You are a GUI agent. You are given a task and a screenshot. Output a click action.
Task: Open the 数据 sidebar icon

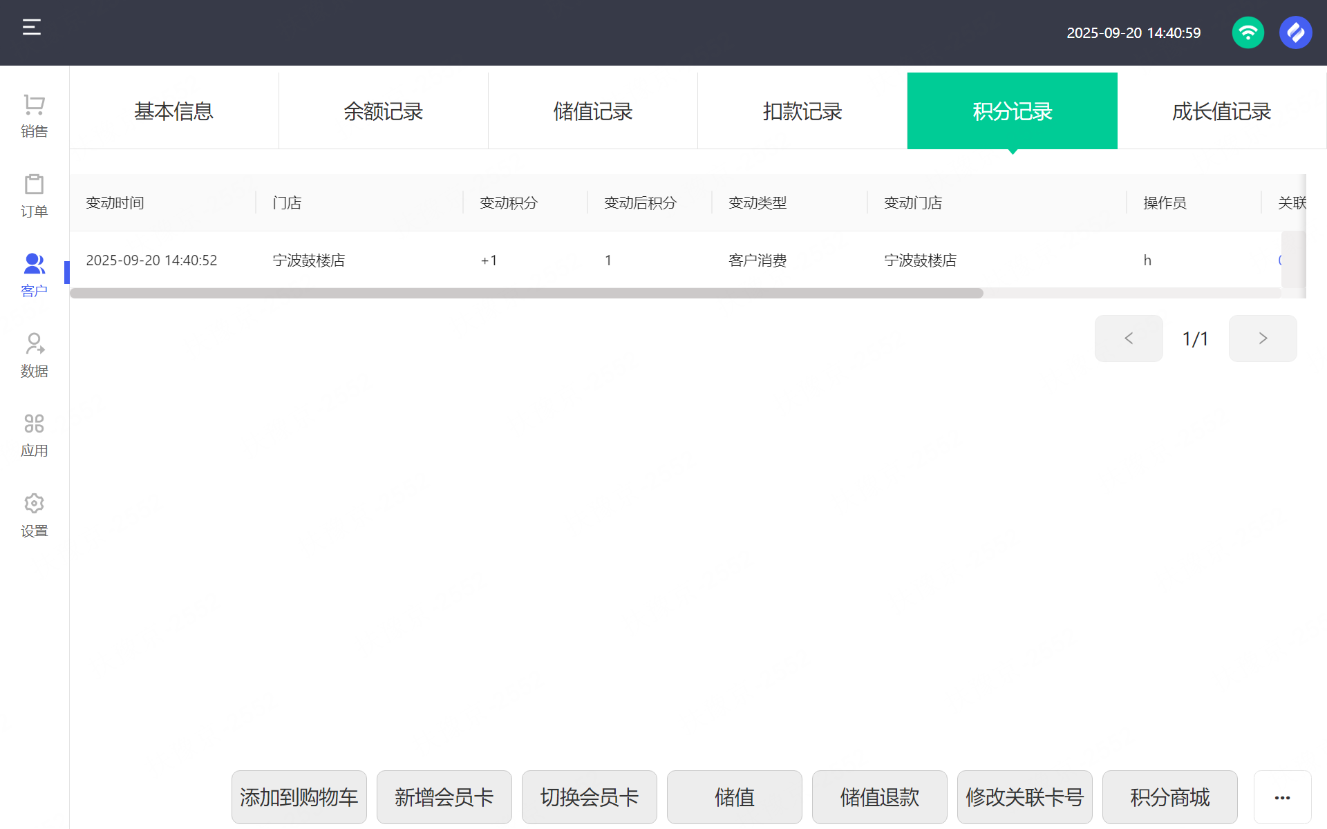click(x=34, y=343)
